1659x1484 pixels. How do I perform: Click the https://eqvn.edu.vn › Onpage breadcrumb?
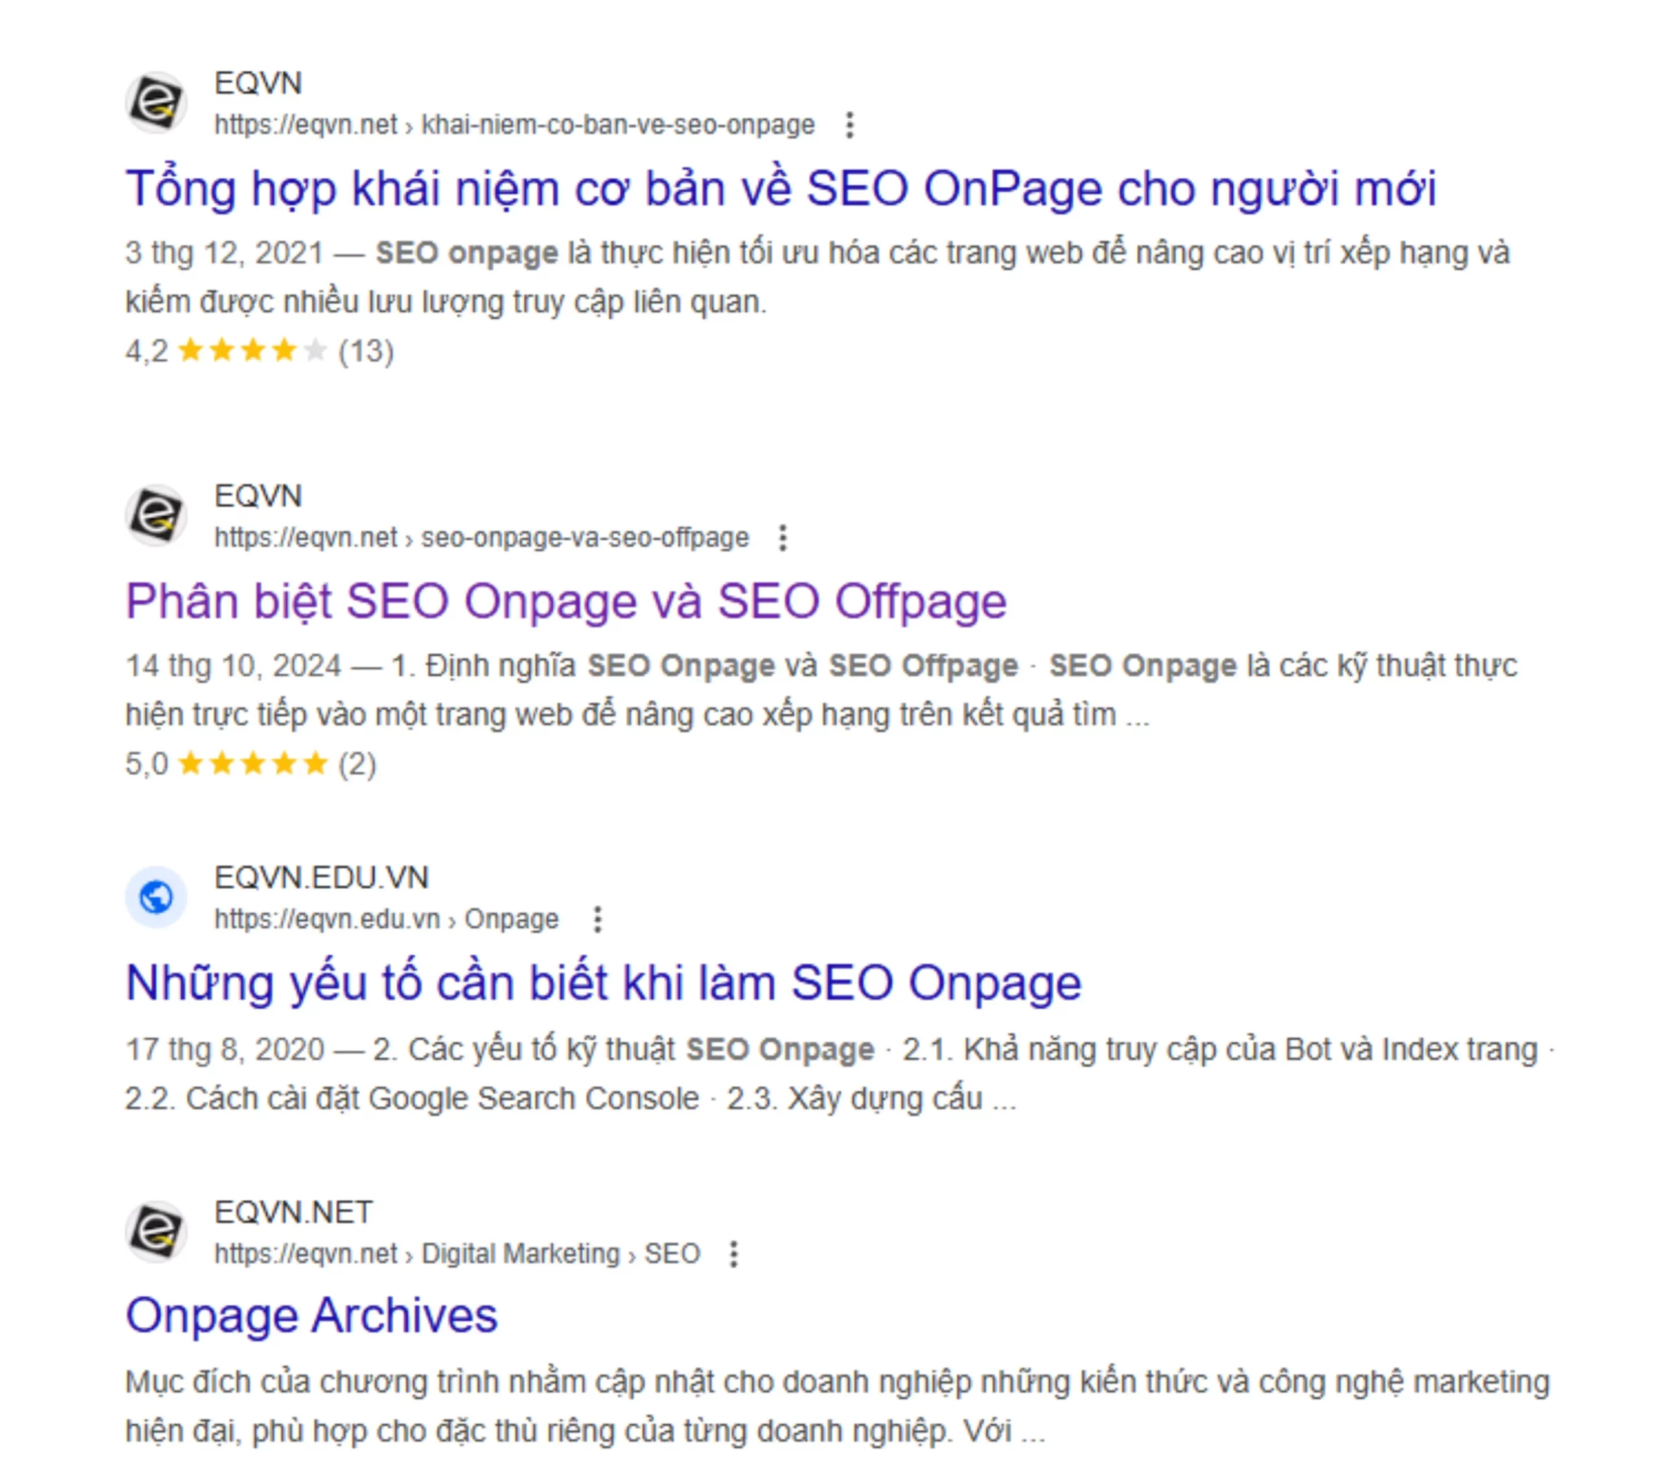[x=386, y=919]
